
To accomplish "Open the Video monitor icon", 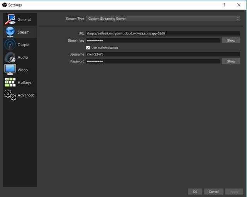I will 10,70.
